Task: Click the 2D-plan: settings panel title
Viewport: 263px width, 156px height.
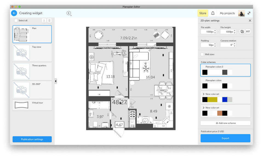Action: tap(210, 20)
